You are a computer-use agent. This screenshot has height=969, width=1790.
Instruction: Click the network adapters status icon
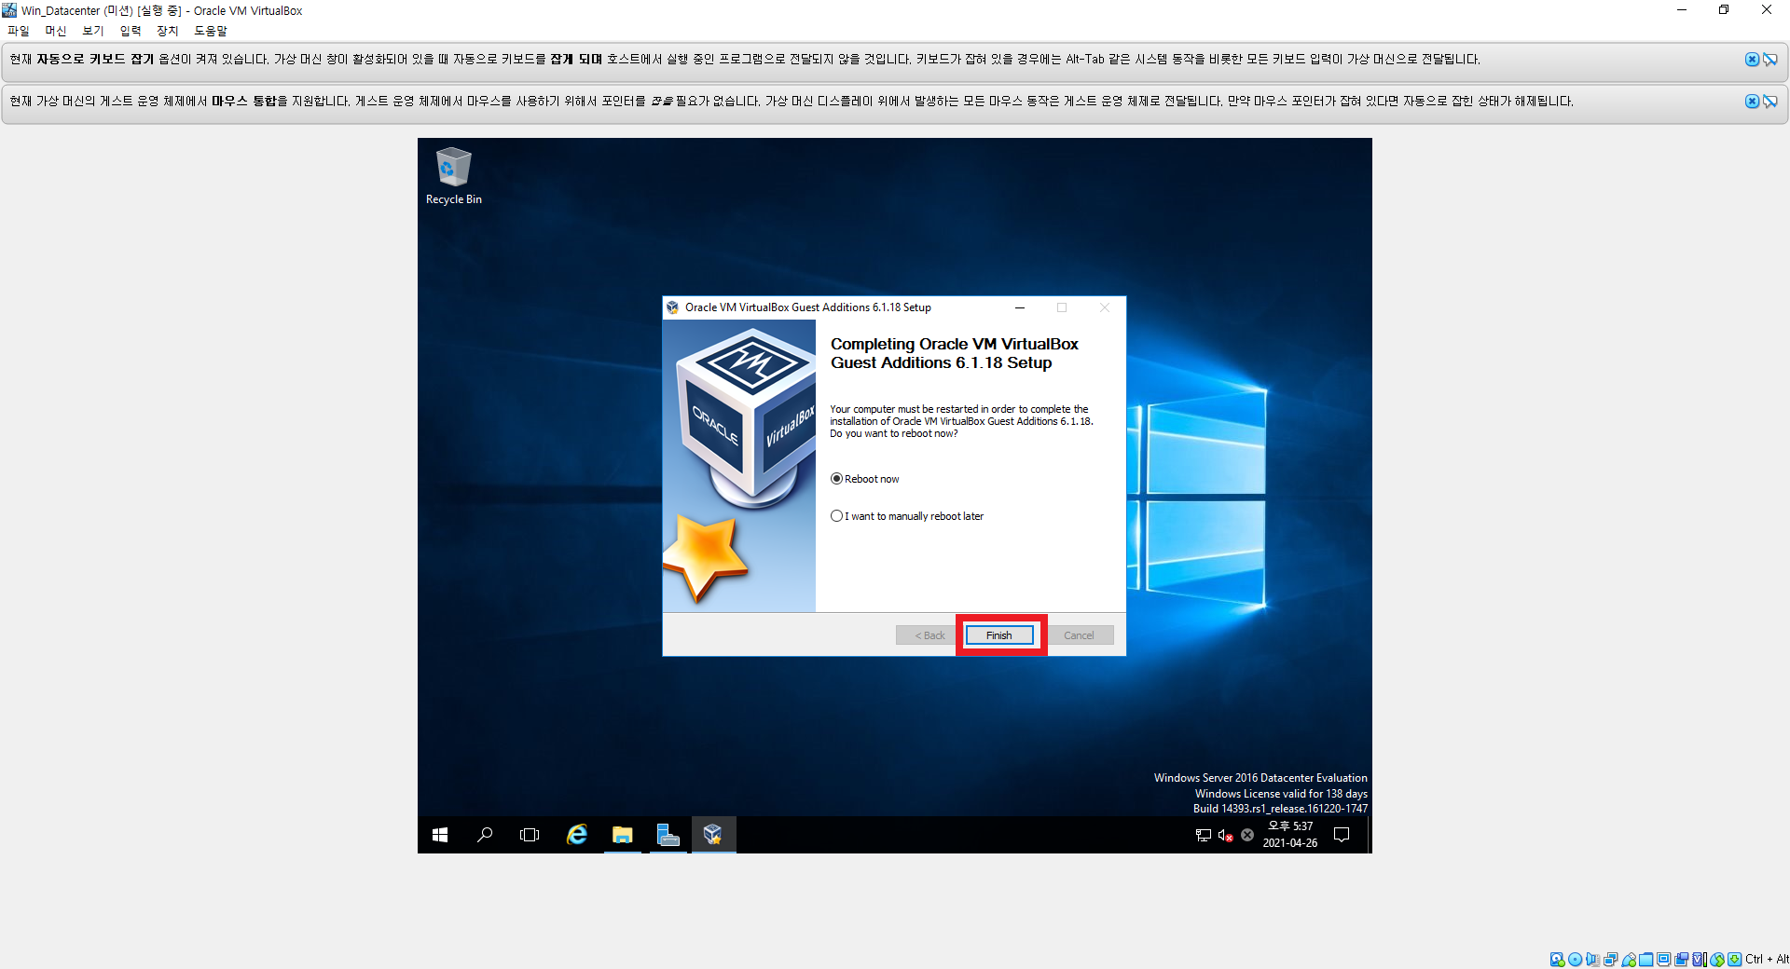click(x=1610, y=960)
